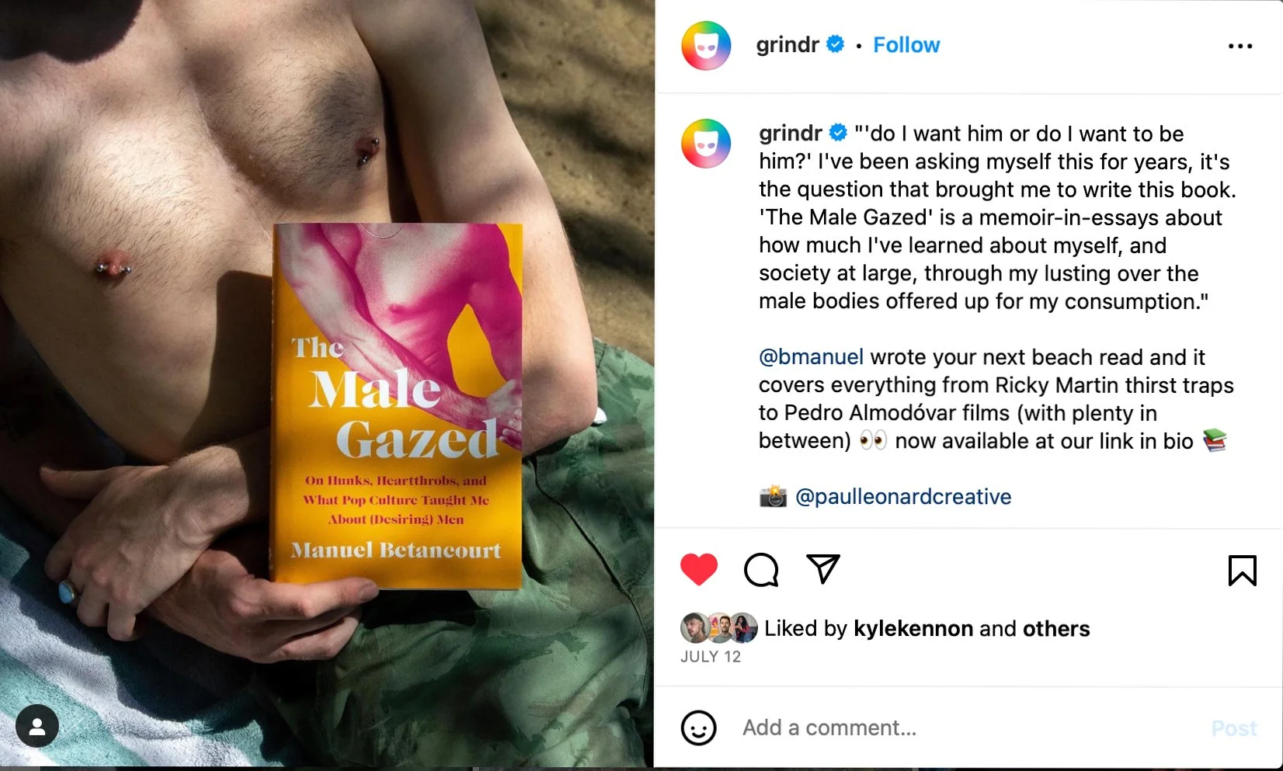1283x771 pixels.
Task: Share the post via paper plane icon
Action: pyautogui.click(x=823, y=569)
